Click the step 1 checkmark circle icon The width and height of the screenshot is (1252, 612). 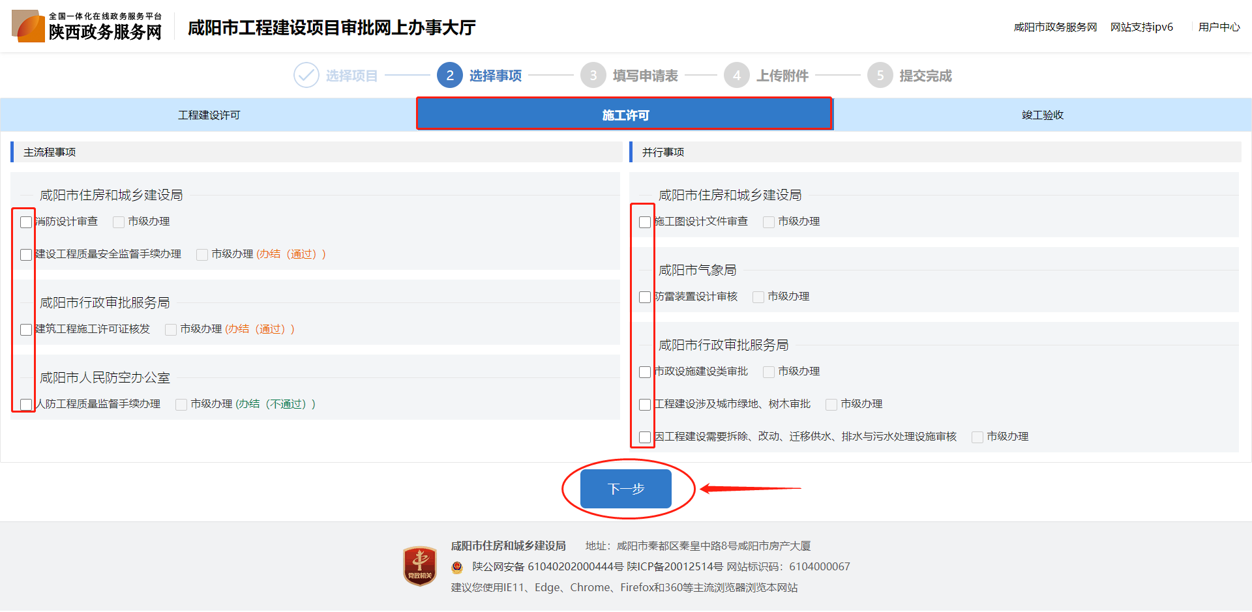306,76
